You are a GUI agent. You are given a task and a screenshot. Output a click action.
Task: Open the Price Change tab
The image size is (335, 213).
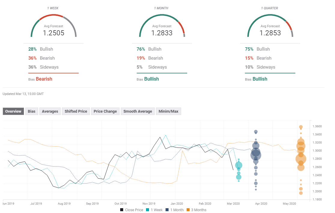point(105,111)
